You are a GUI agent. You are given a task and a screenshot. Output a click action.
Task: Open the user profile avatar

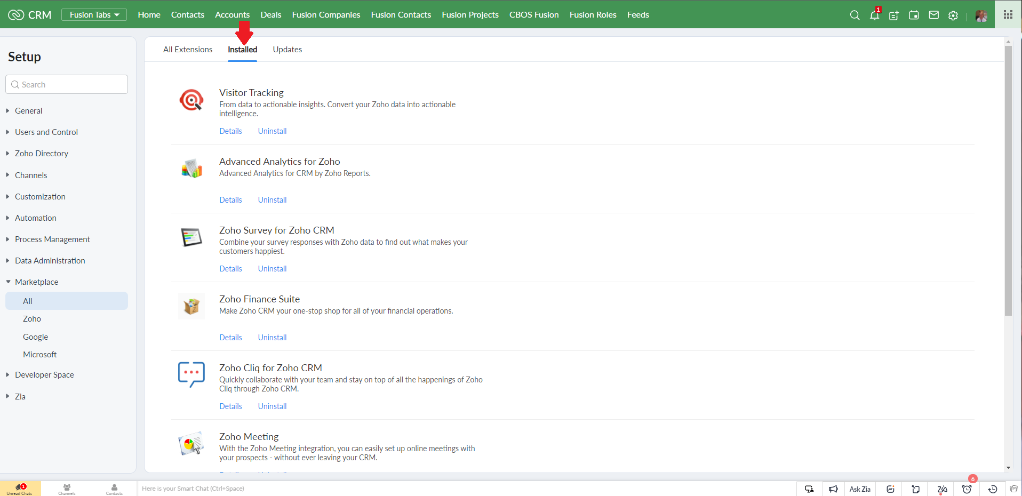pos(981,15)
